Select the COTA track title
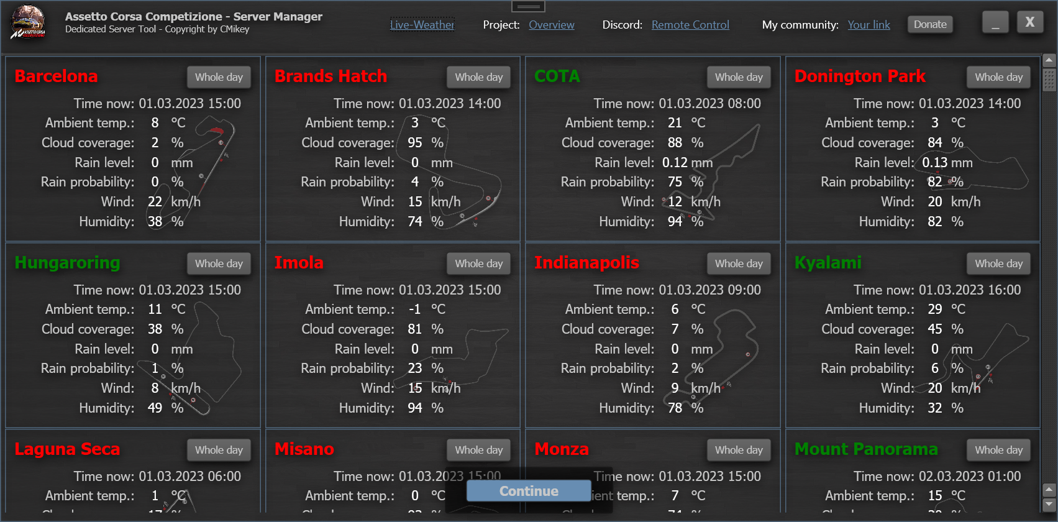The width and height of the screenshot is (1058, 522). (x=557, y=76)
